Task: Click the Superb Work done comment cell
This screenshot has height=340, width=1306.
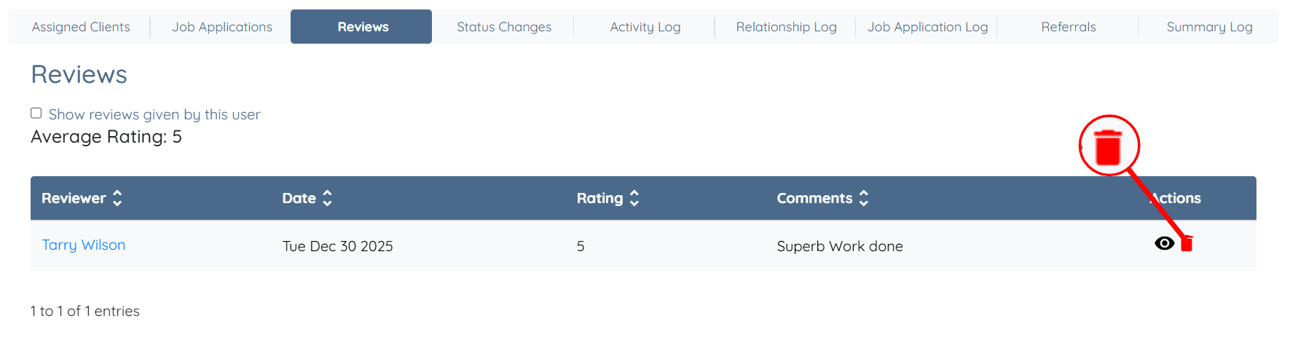Action: point(840,246)
